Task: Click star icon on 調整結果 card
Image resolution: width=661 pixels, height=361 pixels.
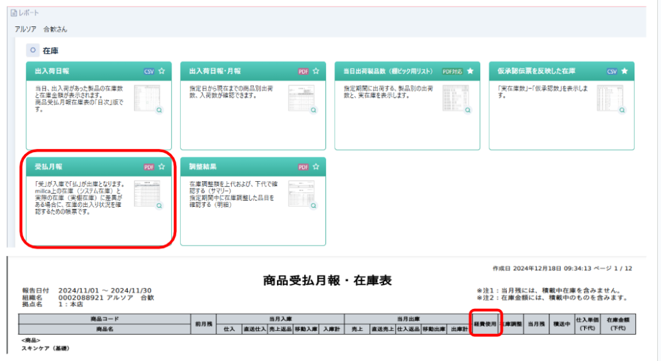Action: pyautogui.click(x=316, y=166)
